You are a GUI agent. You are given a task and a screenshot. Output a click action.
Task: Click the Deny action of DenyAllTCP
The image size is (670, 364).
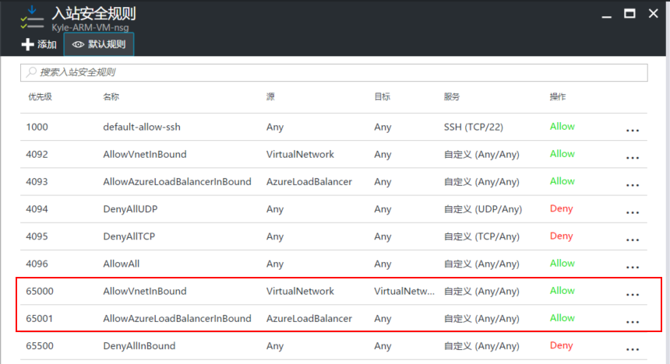(x=561, y=236)
